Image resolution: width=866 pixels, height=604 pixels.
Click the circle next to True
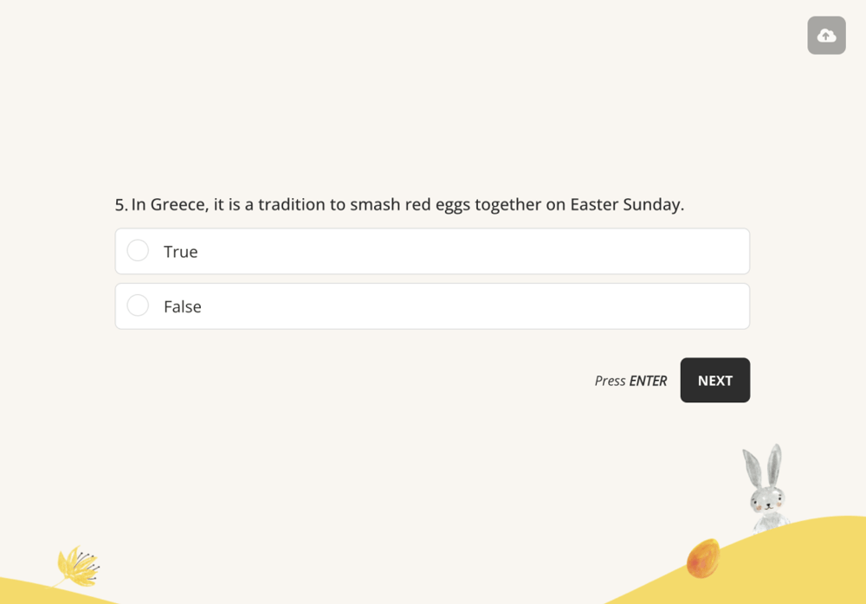pyautogui.click(x=138, y=250)
